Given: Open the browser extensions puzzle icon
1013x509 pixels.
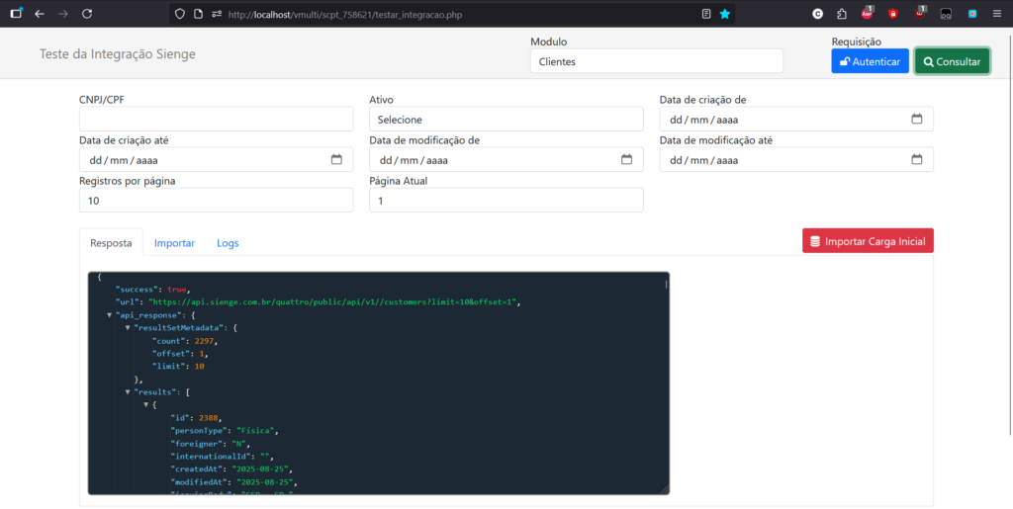Looking at the screenshot, I should click(841, 14).
